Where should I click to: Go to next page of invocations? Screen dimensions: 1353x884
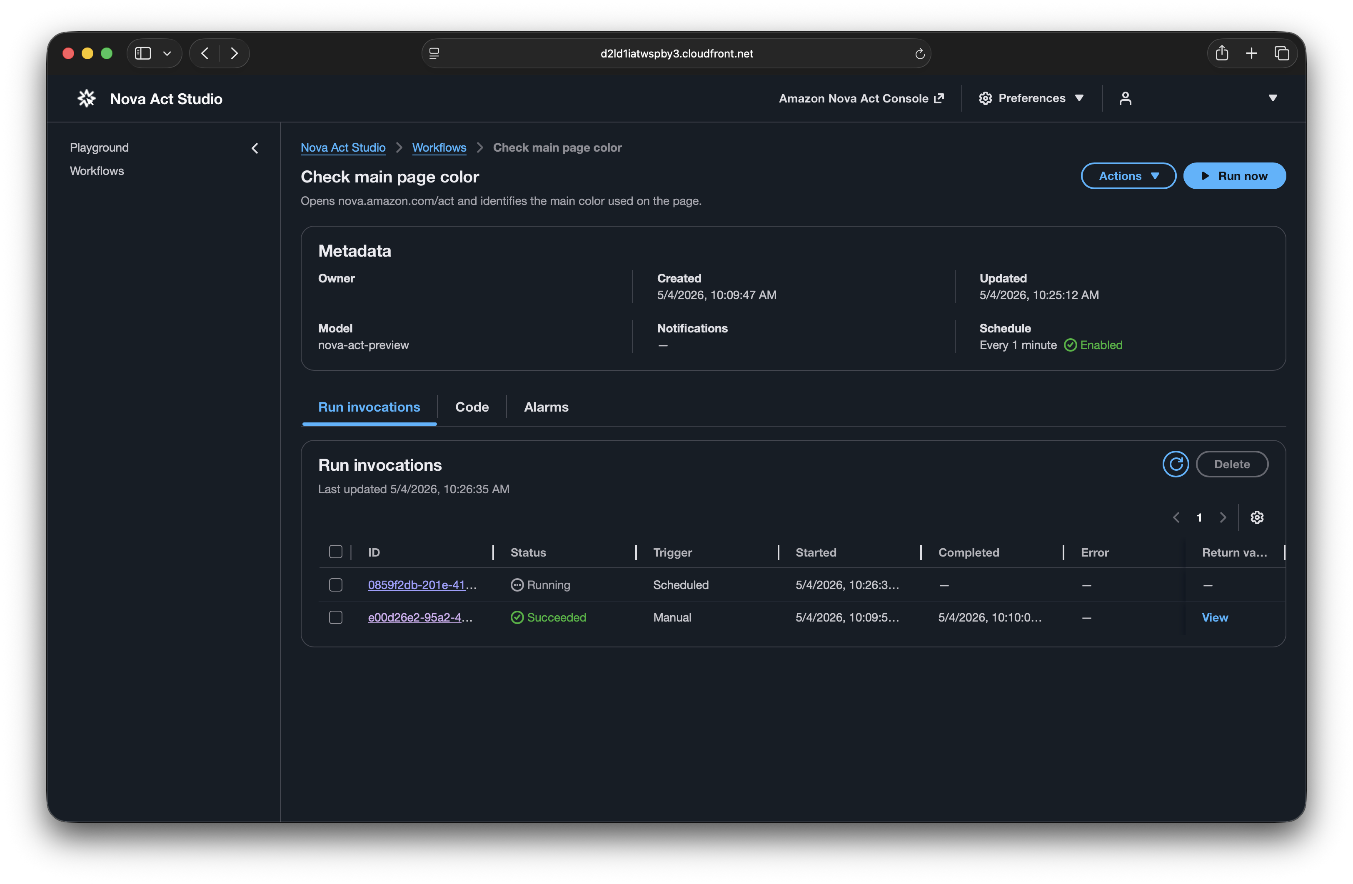click(1223, 517)
